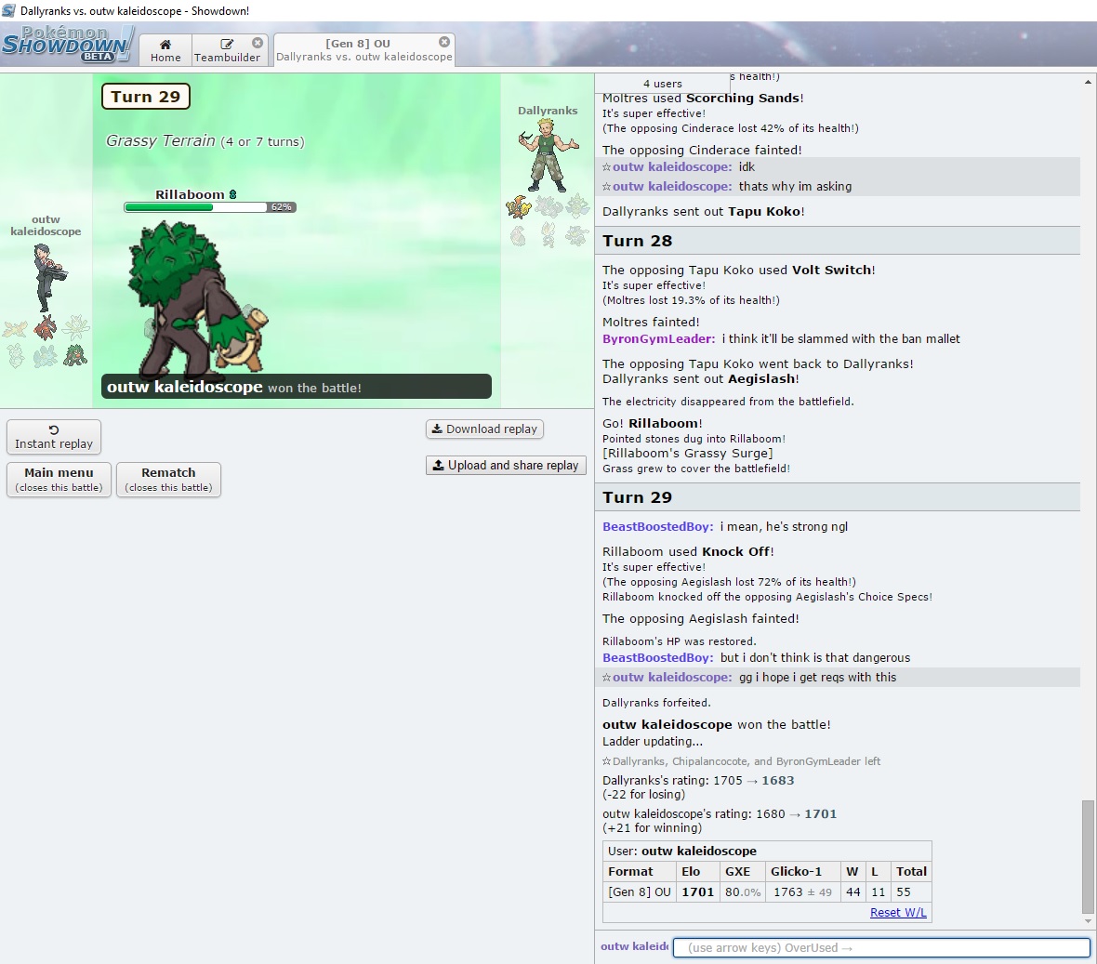Select the [Gen 8] OU battle tab
Viewport: 1097px width, 964px height.
click(x=363, y=49)
